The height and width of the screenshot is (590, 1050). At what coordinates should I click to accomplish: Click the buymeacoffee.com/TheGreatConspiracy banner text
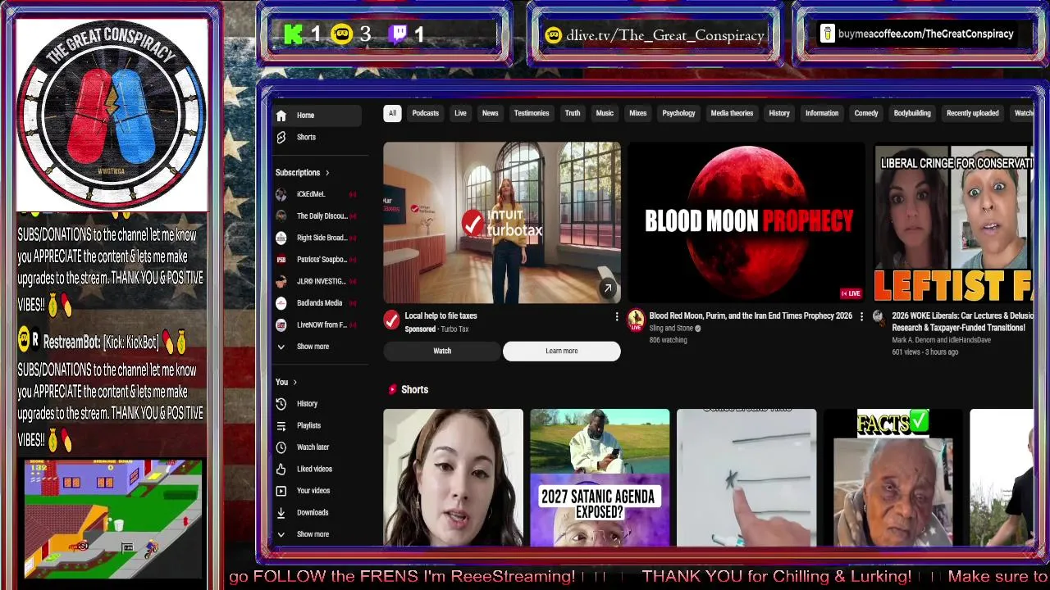926,34
